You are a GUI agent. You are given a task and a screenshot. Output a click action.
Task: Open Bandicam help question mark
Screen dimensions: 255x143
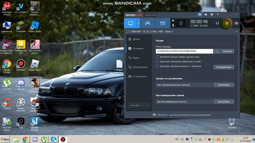[218, 14]
